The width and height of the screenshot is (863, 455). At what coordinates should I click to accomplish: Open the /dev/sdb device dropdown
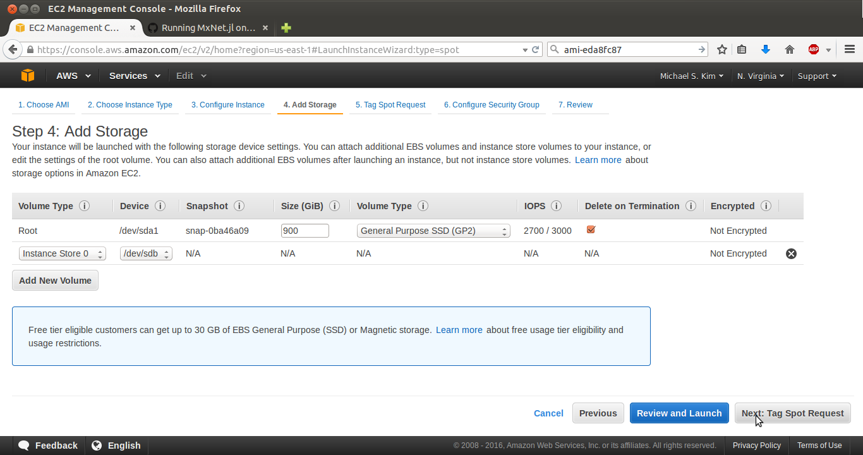pos(146,253)
